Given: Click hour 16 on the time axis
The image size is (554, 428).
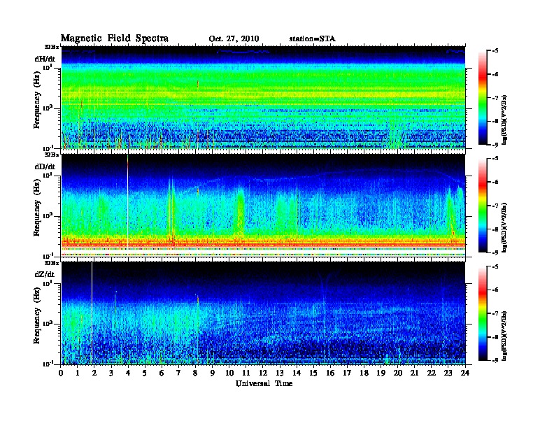Looking at the screenshot, I should pos(330,373).
